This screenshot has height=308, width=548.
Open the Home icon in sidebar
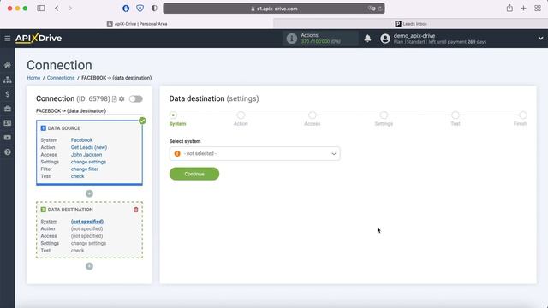coord(8,65)
